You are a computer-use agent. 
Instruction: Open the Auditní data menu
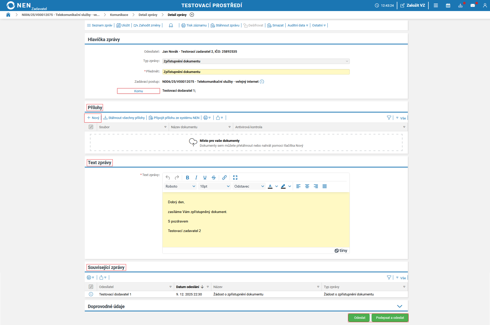297,25
